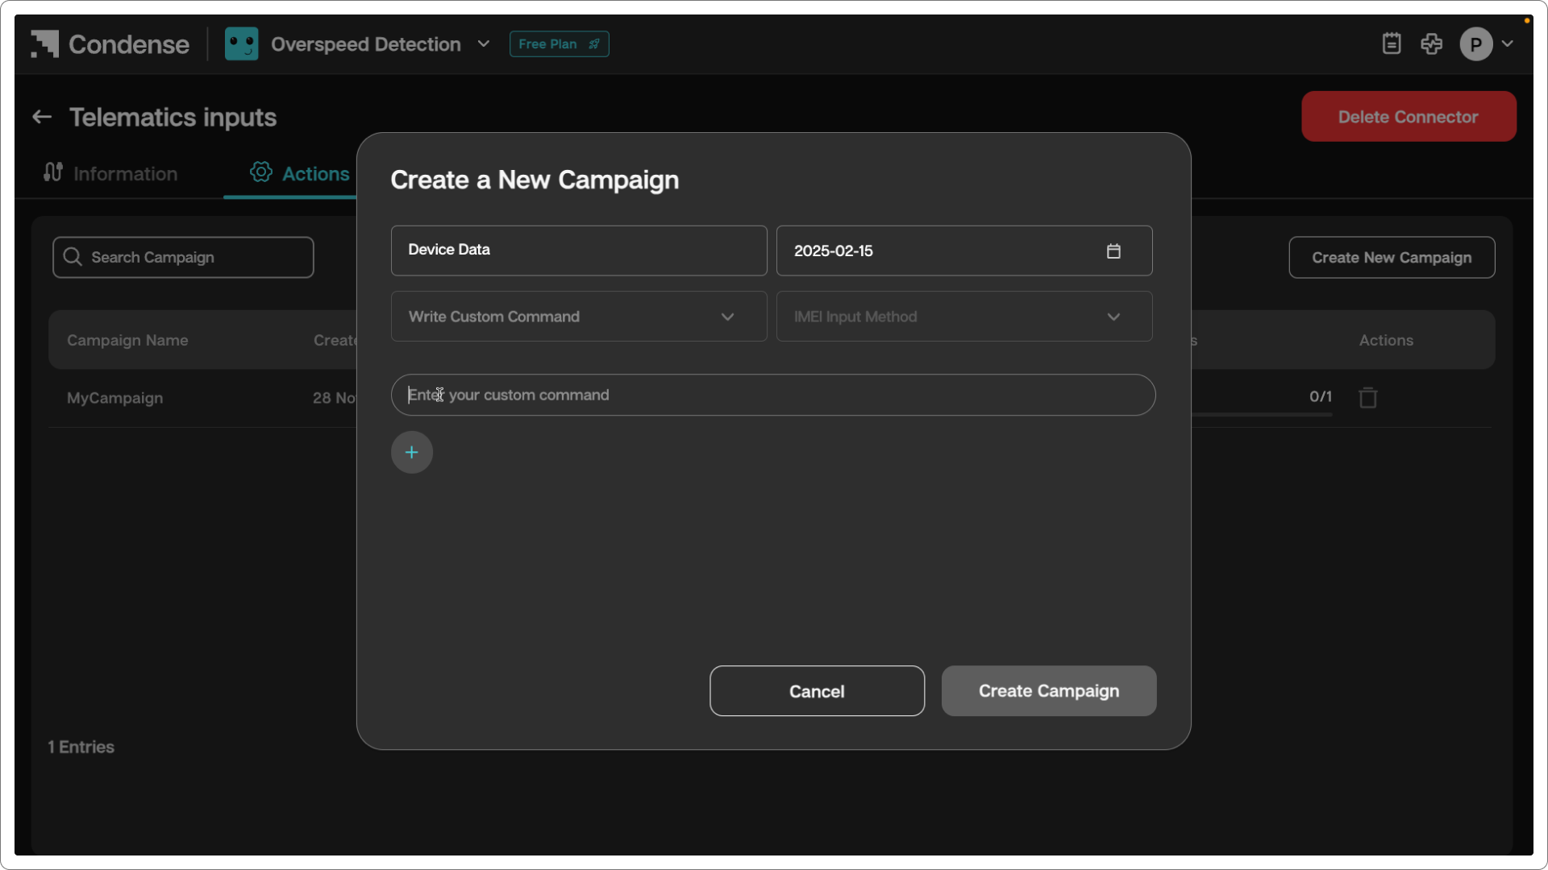Screen dimensions: 1548x870
Task: Open the integrations puzzle icon in header
Action: (1432, 43)
